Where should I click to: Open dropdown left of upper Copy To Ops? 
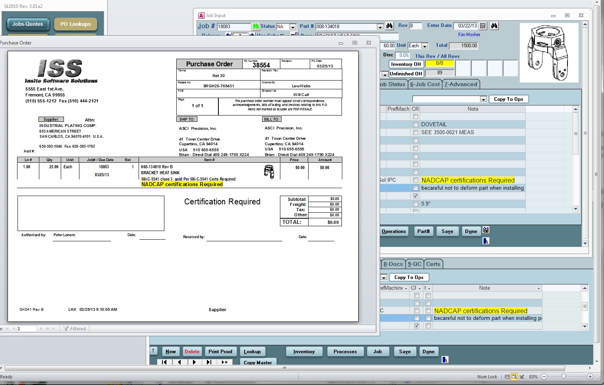pyautogui.click(x=483, y=99)
